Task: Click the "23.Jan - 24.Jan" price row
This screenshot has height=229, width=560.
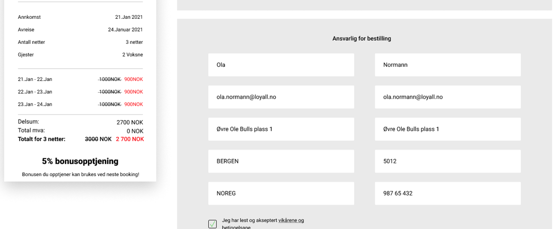Action: 80,104
